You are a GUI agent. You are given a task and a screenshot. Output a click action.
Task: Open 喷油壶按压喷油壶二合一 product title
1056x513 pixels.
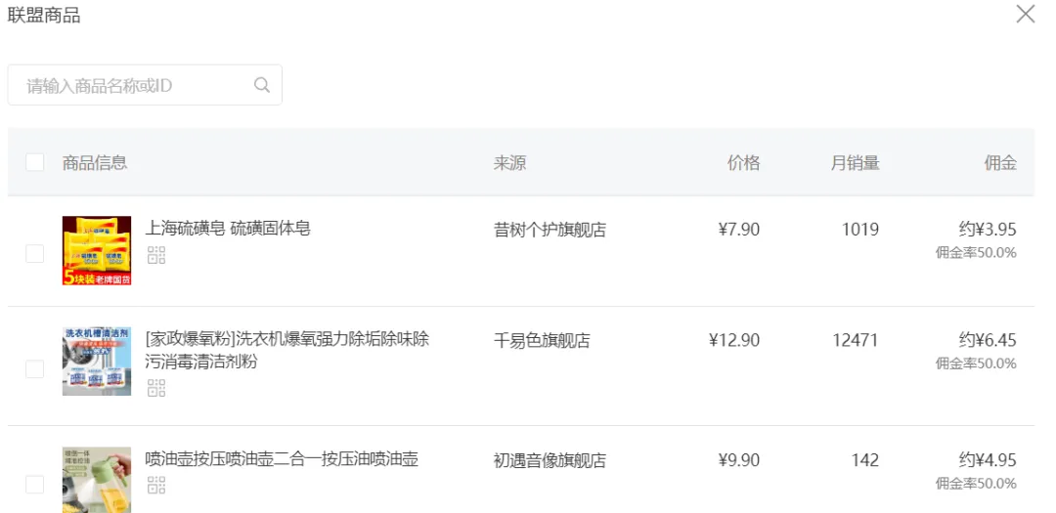pos(282,459)
